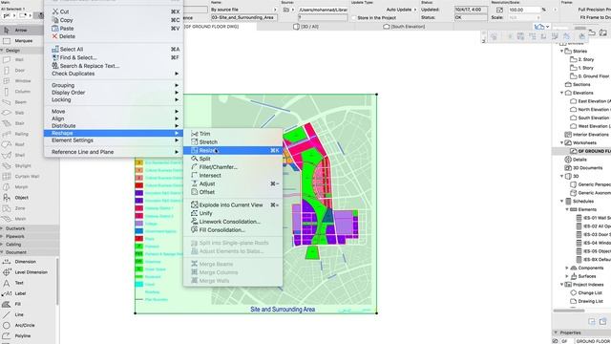Choose the Mesh tool icon
The width and height of the screenshot is (611, 344).
(x=7, y=219)
